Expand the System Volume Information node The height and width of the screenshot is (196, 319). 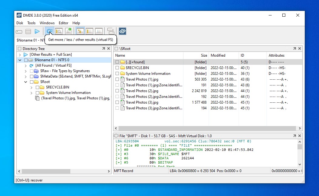pyautogui.click(x=31, y=92)
